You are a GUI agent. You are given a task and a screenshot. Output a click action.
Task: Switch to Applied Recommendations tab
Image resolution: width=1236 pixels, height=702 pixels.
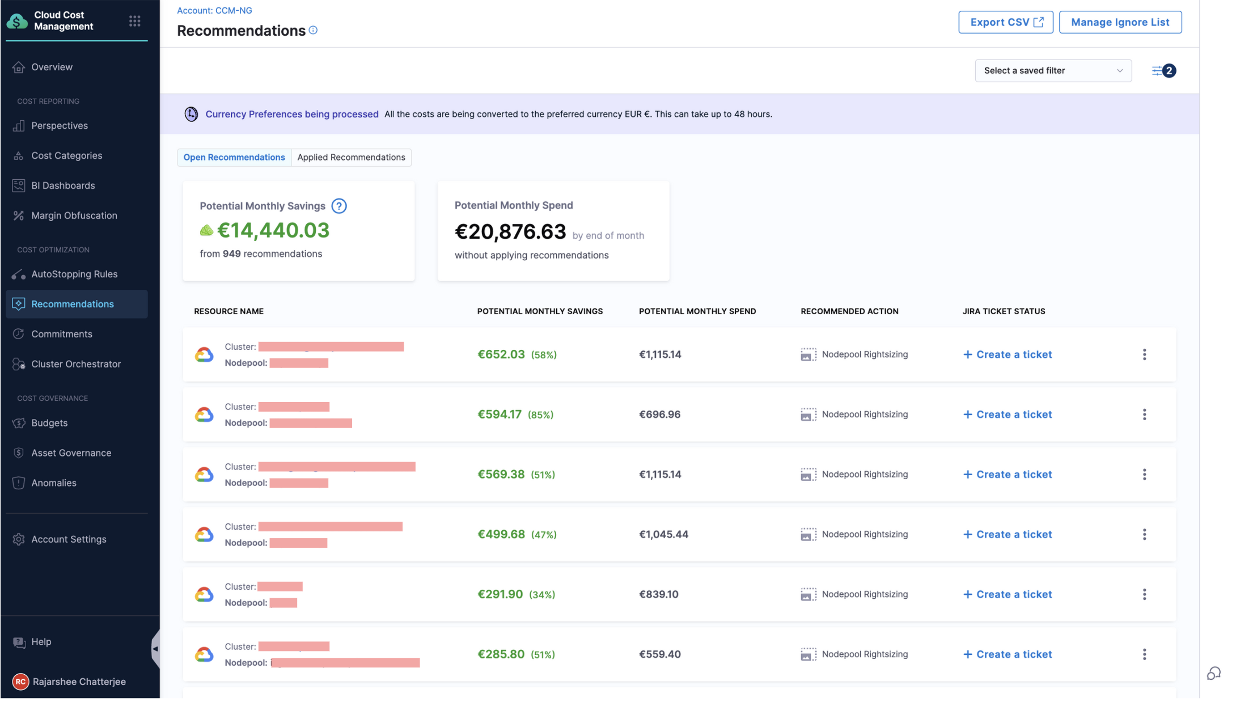click(351, 157)
